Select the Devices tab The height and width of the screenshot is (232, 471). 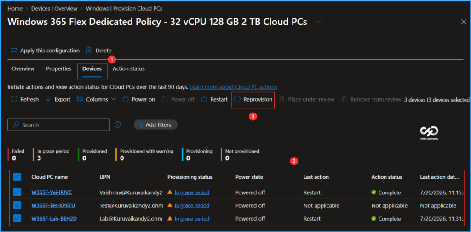point(92,69)
